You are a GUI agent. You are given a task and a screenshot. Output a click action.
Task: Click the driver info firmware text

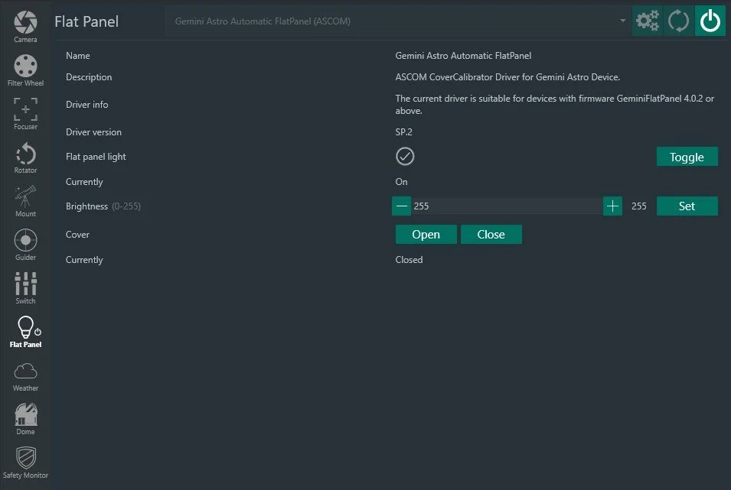pyautogui.click(x=554, y=104)
